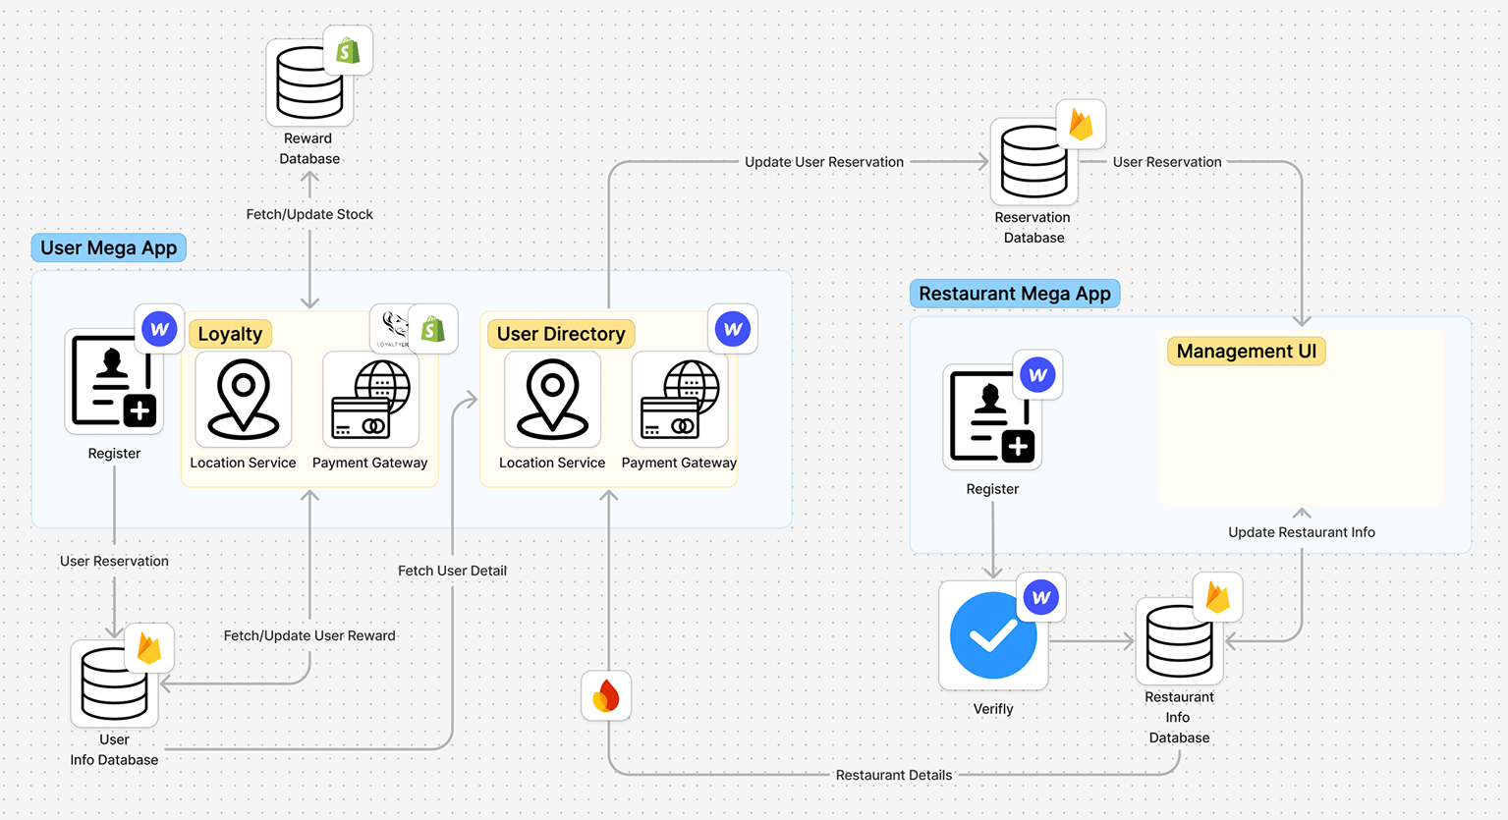Click Webflow badge on User Directory group
1508x820 pixels.
click(732, 329)
